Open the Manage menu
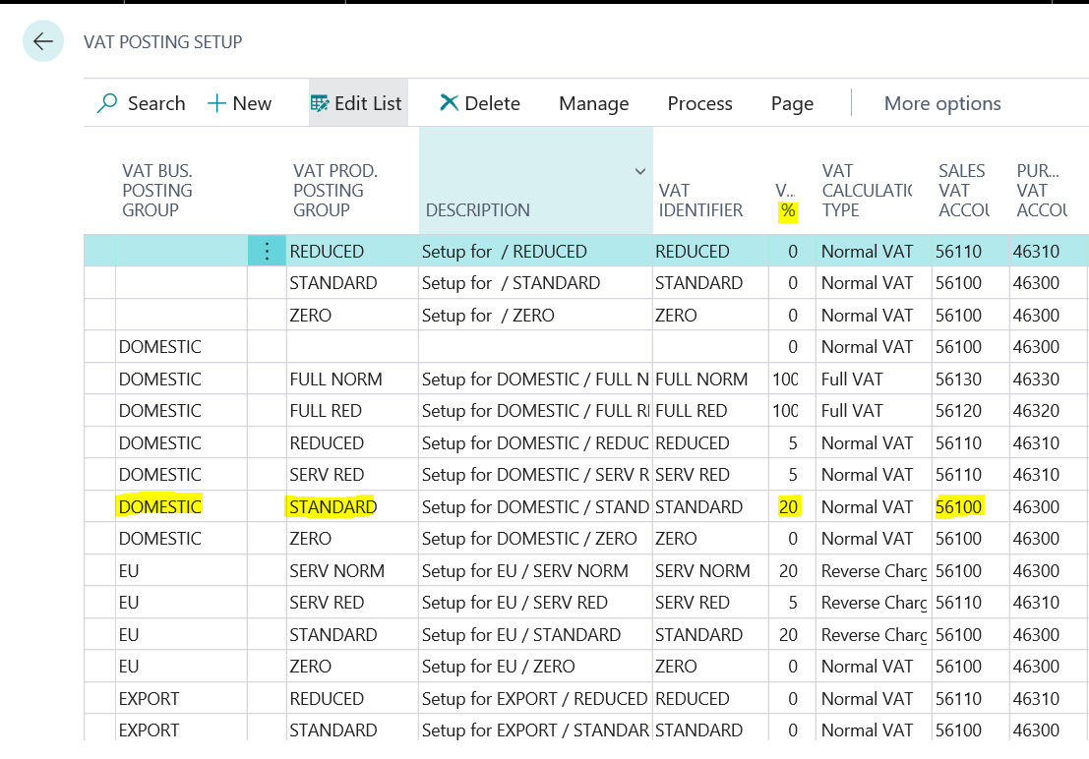Screen dimensions: 1089x759 pyautogui.click(x=593, y=103)
